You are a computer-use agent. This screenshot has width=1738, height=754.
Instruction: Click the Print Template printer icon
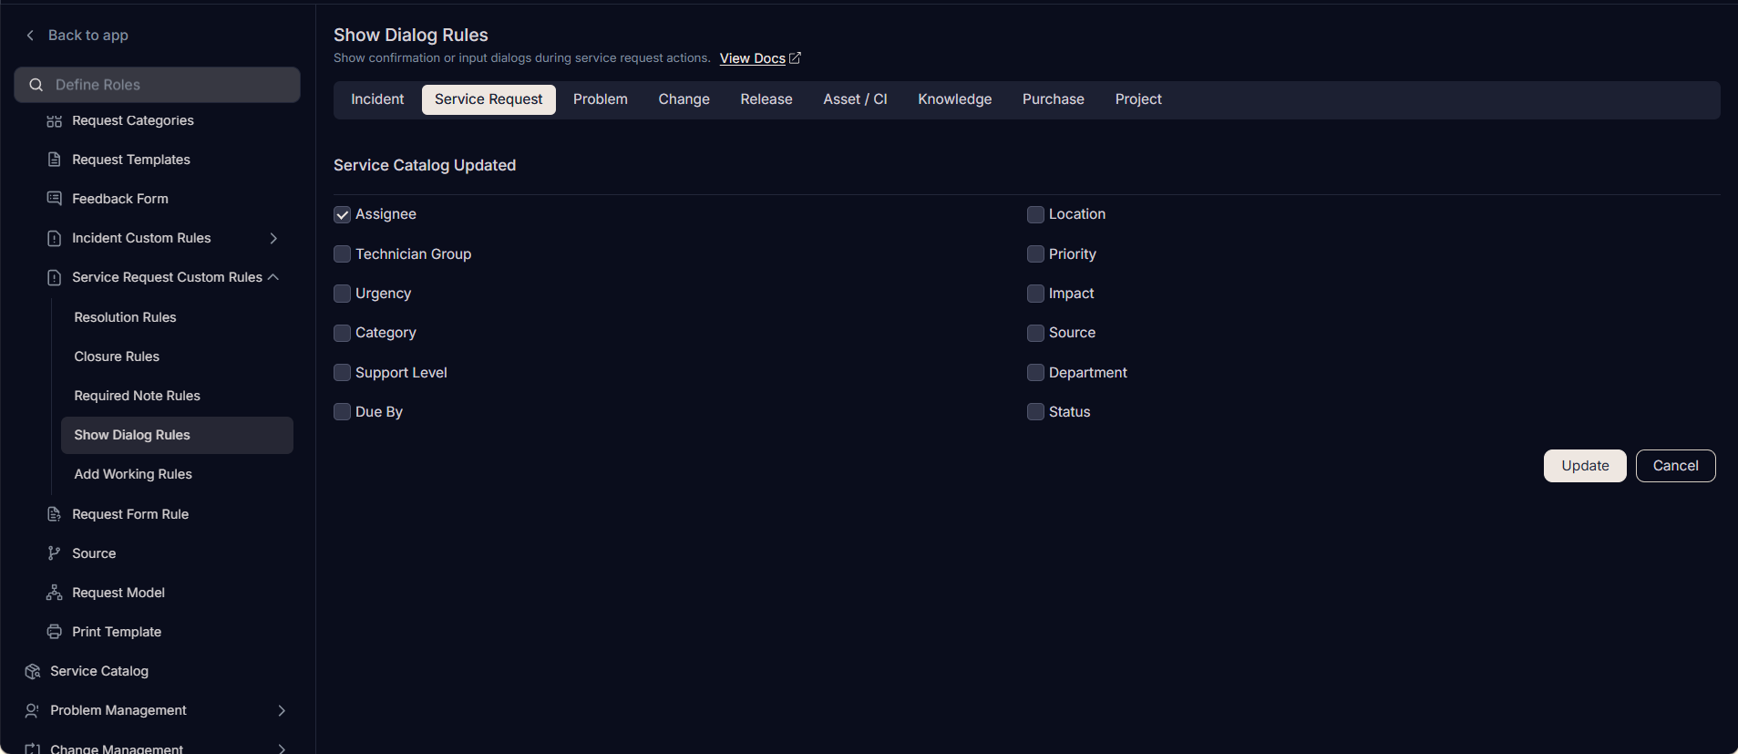55,632
